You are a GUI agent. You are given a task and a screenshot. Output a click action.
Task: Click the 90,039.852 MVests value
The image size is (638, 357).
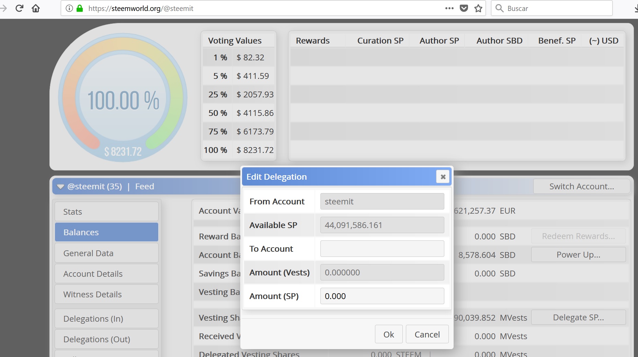[x=490, y=318]
